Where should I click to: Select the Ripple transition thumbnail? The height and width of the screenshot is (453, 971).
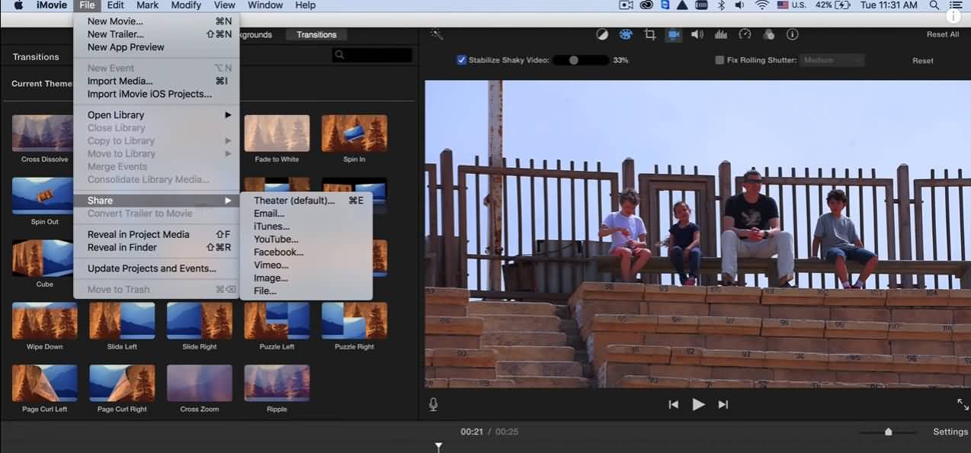pyautogui.click(x=277, y=383)
